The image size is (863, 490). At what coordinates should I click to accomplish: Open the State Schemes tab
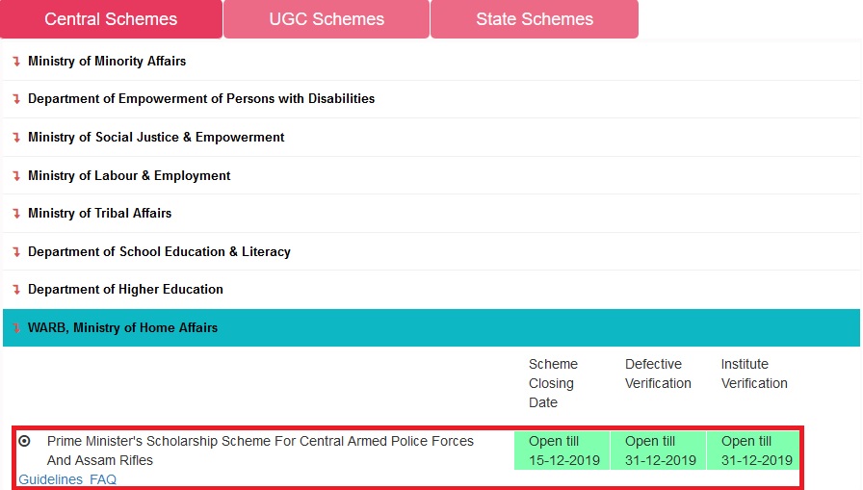pos(535,19)
